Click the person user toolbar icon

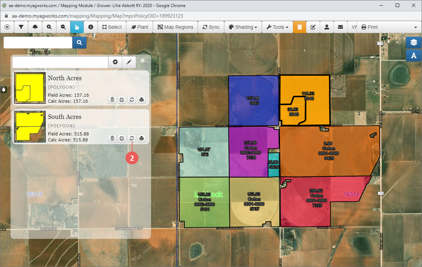(327, 27)
